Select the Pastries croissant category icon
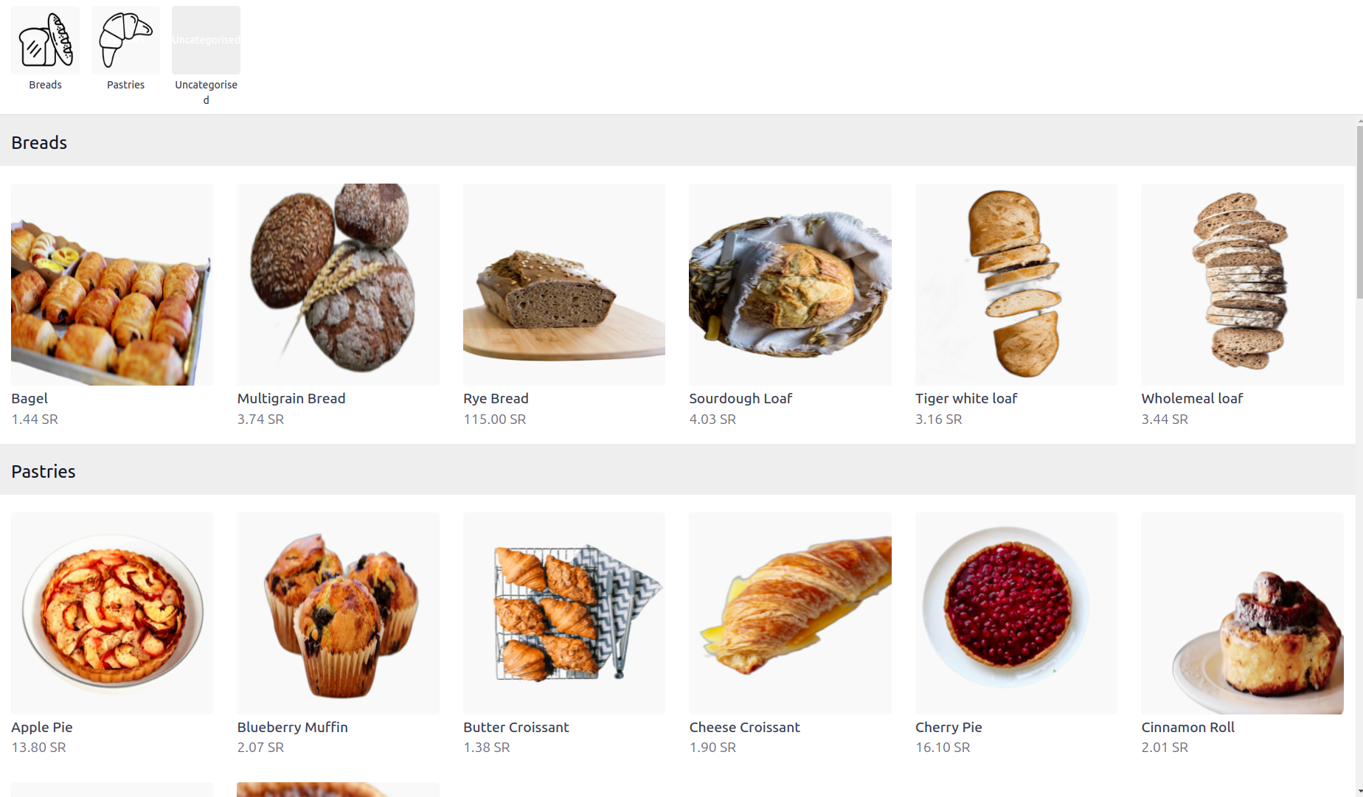Viewport: 1363px width, 797px height. tap(125, 40)
